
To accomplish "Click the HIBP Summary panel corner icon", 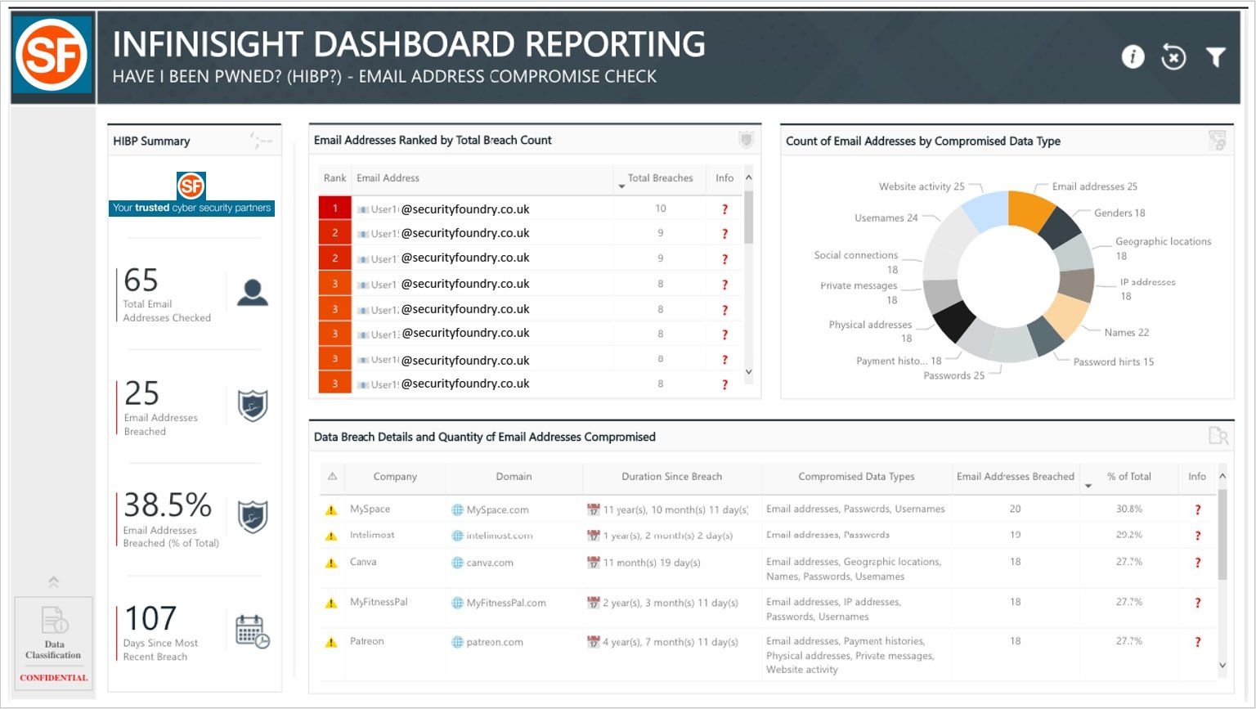I will pos(261,141).
